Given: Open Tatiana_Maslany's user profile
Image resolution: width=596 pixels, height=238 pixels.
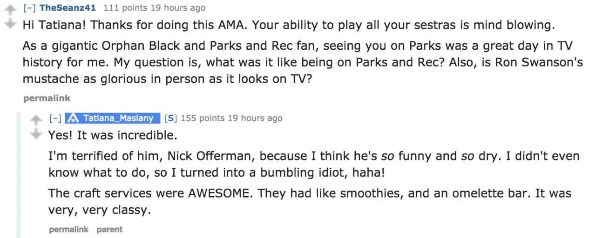Looking at the screenshot, I should [118, 118].
